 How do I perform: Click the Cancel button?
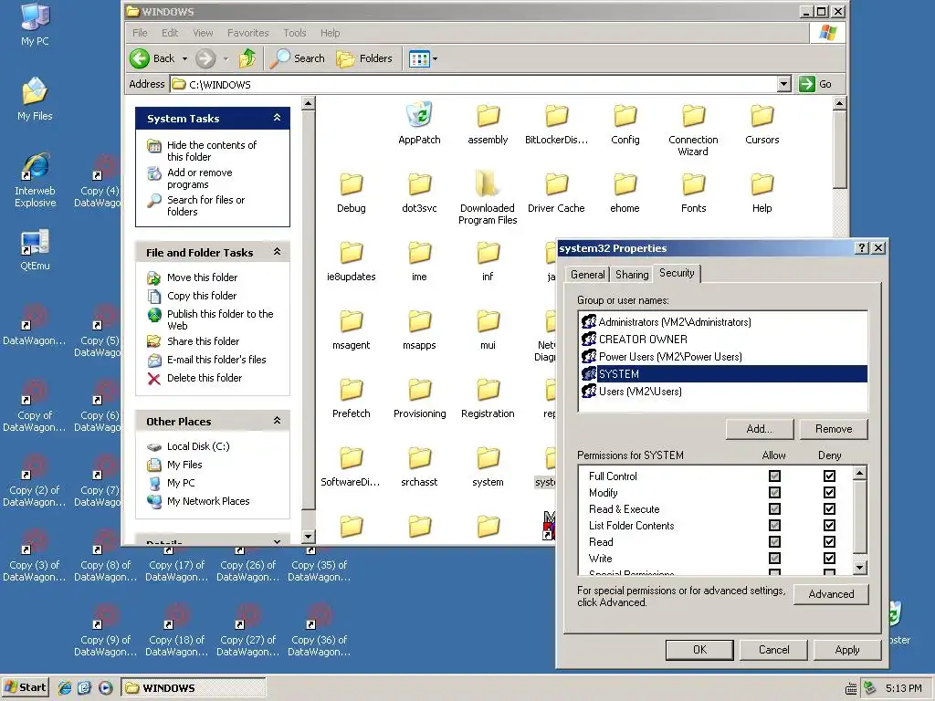point(773,650)
